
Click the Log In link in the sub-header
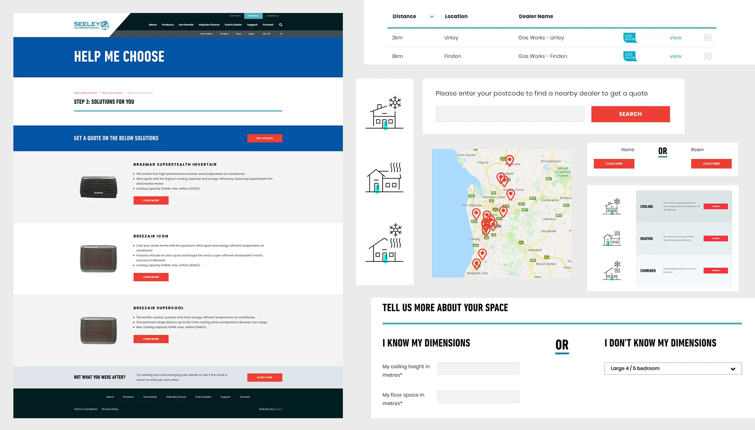(251, 34)
